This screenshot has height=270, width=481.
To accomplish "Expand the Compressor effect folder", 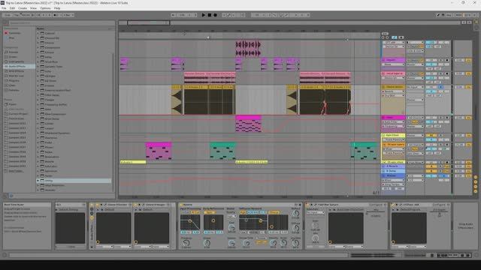I will click(x=38, y=47).
